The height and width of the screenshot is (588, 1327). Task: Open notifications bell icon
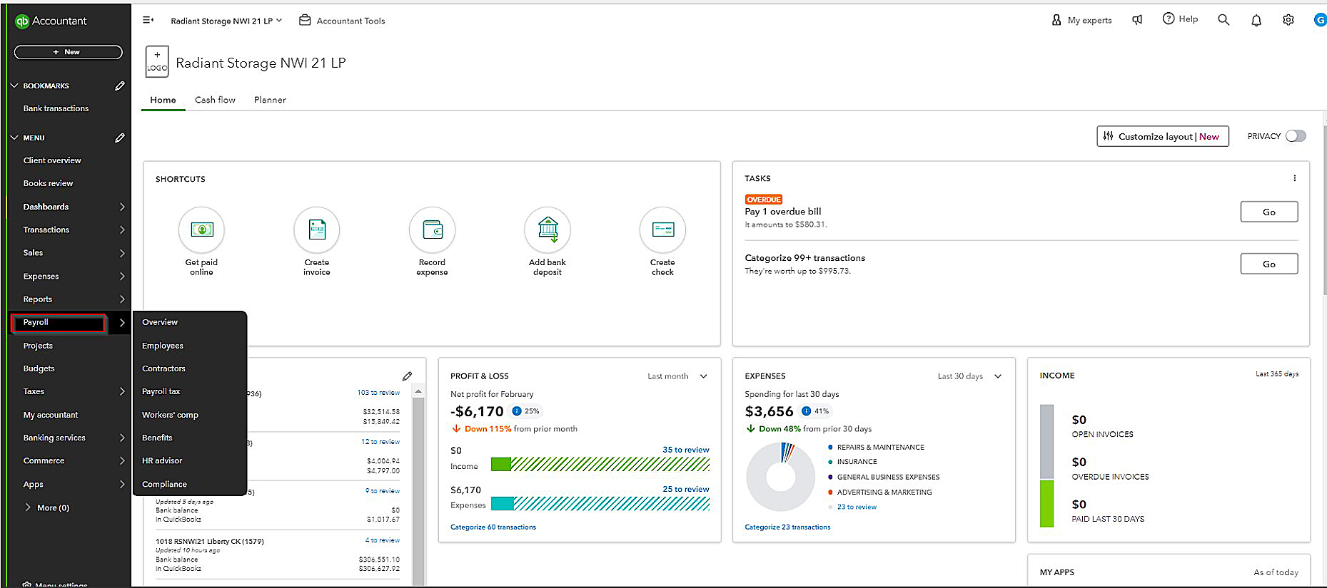(1256, 20)
